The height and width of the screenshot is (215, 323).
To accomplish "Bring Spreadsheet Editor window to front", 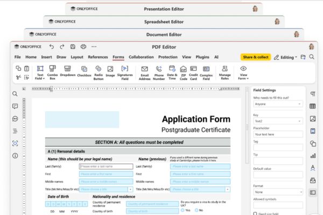I will (x=164, y=21).
